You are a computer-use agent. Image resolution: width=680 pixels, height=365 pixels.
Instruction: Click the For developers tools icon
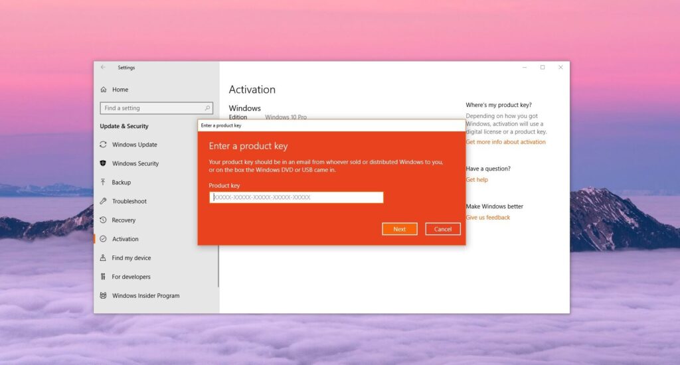103,276
